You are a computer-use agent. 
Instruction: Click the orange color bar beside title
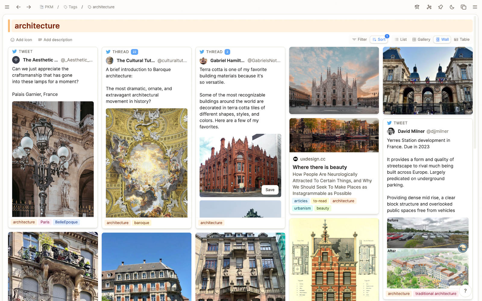point(9,26)
